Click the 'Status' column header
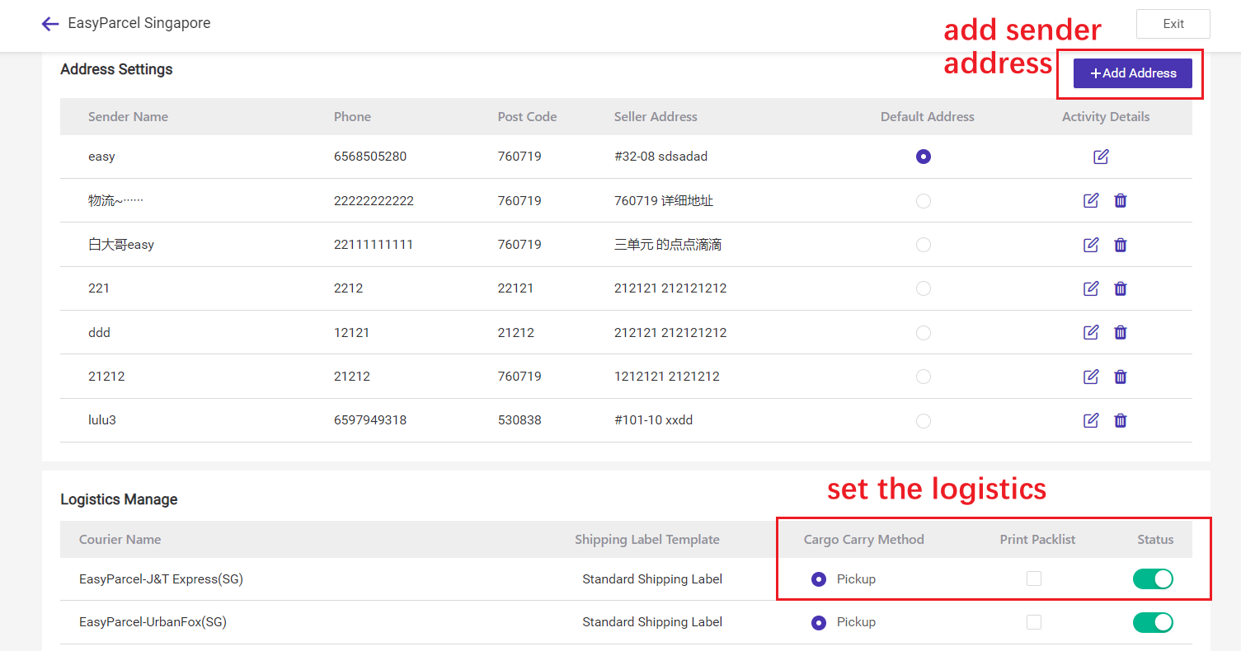1241x651 pixels. 1155,540
